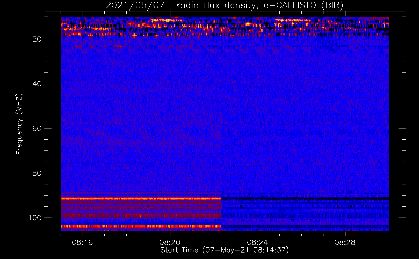Click the 40 MHz frequency tick label
This screenshot has width=419, height=259.
pos(37,84)
